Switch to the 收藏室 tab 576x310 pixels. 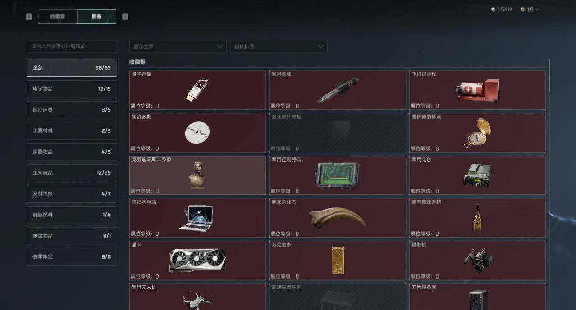(x=58, y=17)
